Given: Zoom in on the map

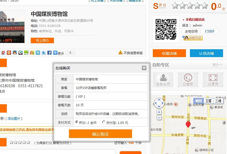Looking at the screenshot, I should point(159,112).
